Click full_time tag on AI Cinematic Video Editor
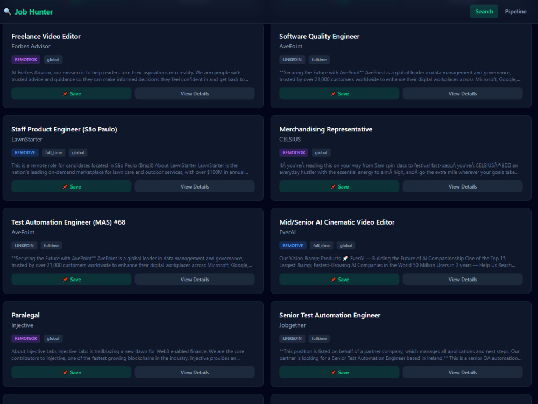This screenshot has height=404, width=538. coord(322,246)
